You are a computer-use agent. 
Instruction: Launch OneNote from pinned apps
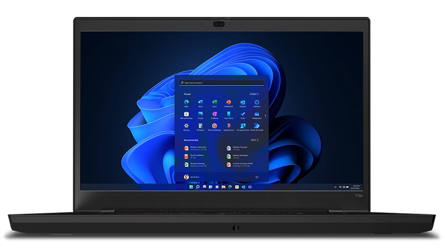(215, 115)
